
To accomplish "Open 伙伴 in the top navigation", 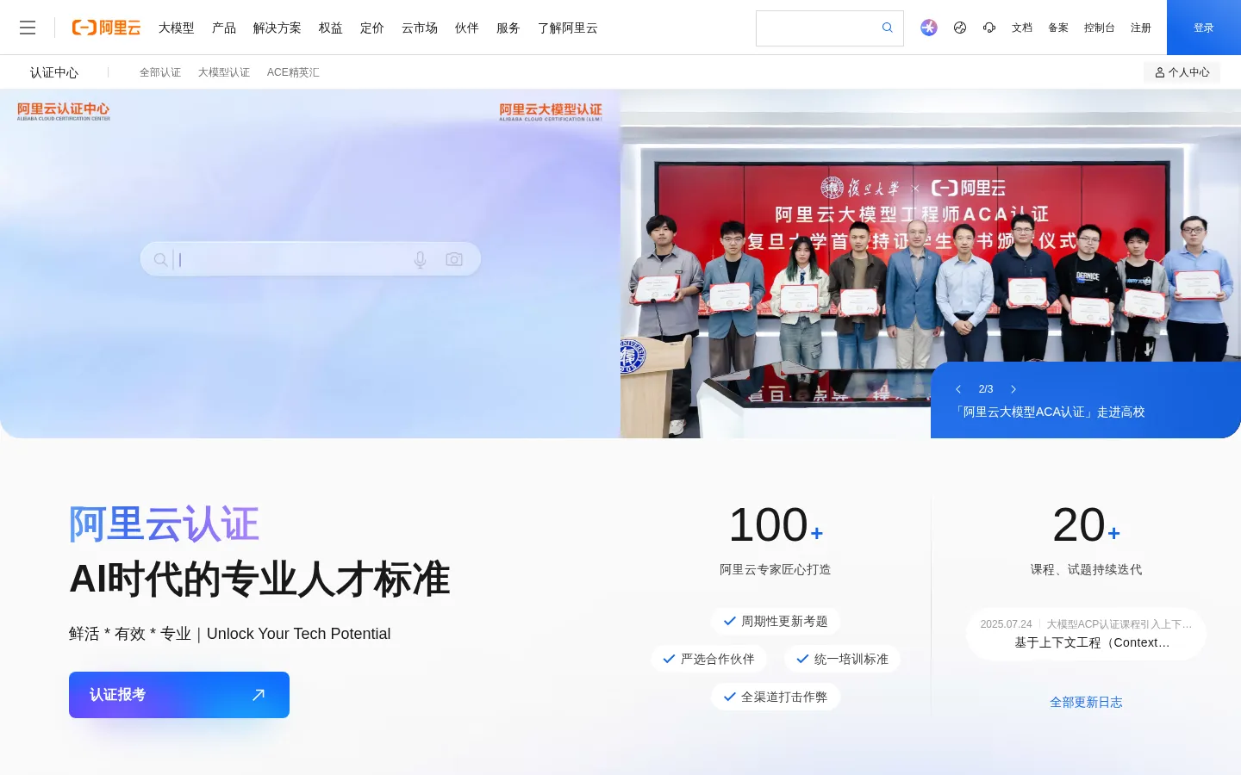I will click(x=467, y=28).
